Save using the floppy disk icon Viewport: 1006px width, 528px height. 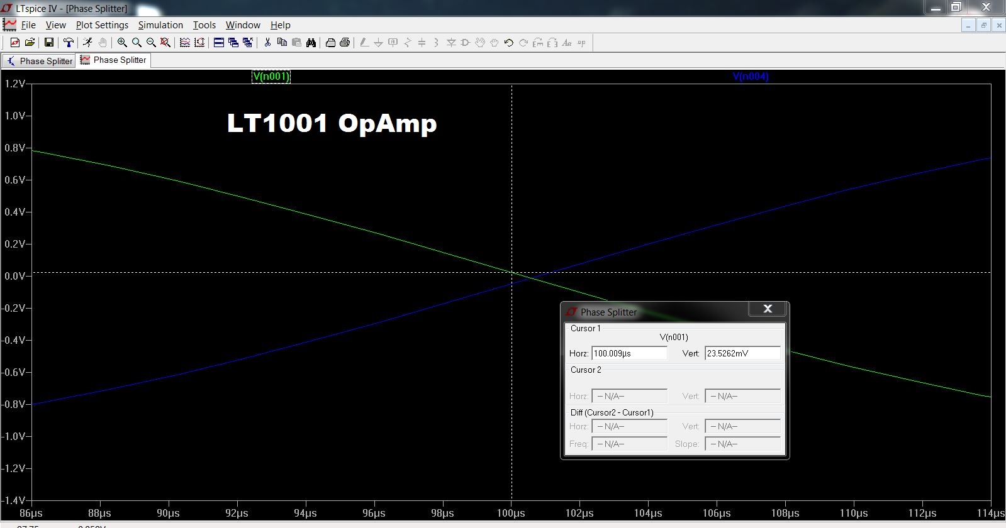(x=48, y=43)
